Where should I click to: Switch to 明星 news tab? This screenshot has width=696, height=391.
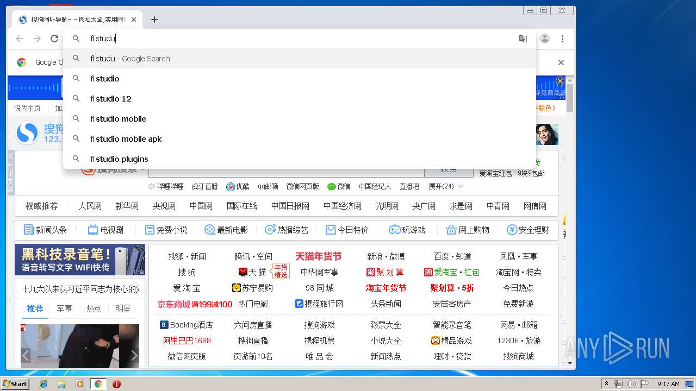click(123, 308)
